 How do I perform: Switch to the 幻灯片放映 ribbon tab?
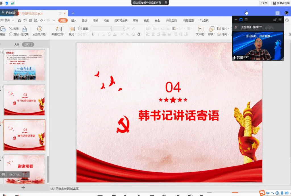coord(121,20)
